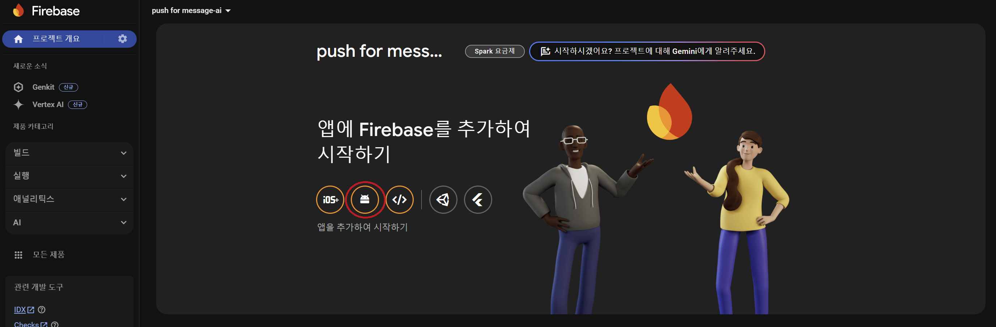996x327 pixels.
Task: Add a Unity app
Action: point(443,199)
